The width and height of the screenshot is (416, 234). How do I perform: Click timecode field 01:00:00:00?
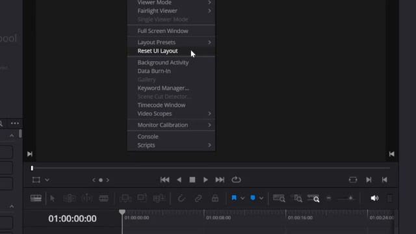pyautogui.click(x=72, y=218)
